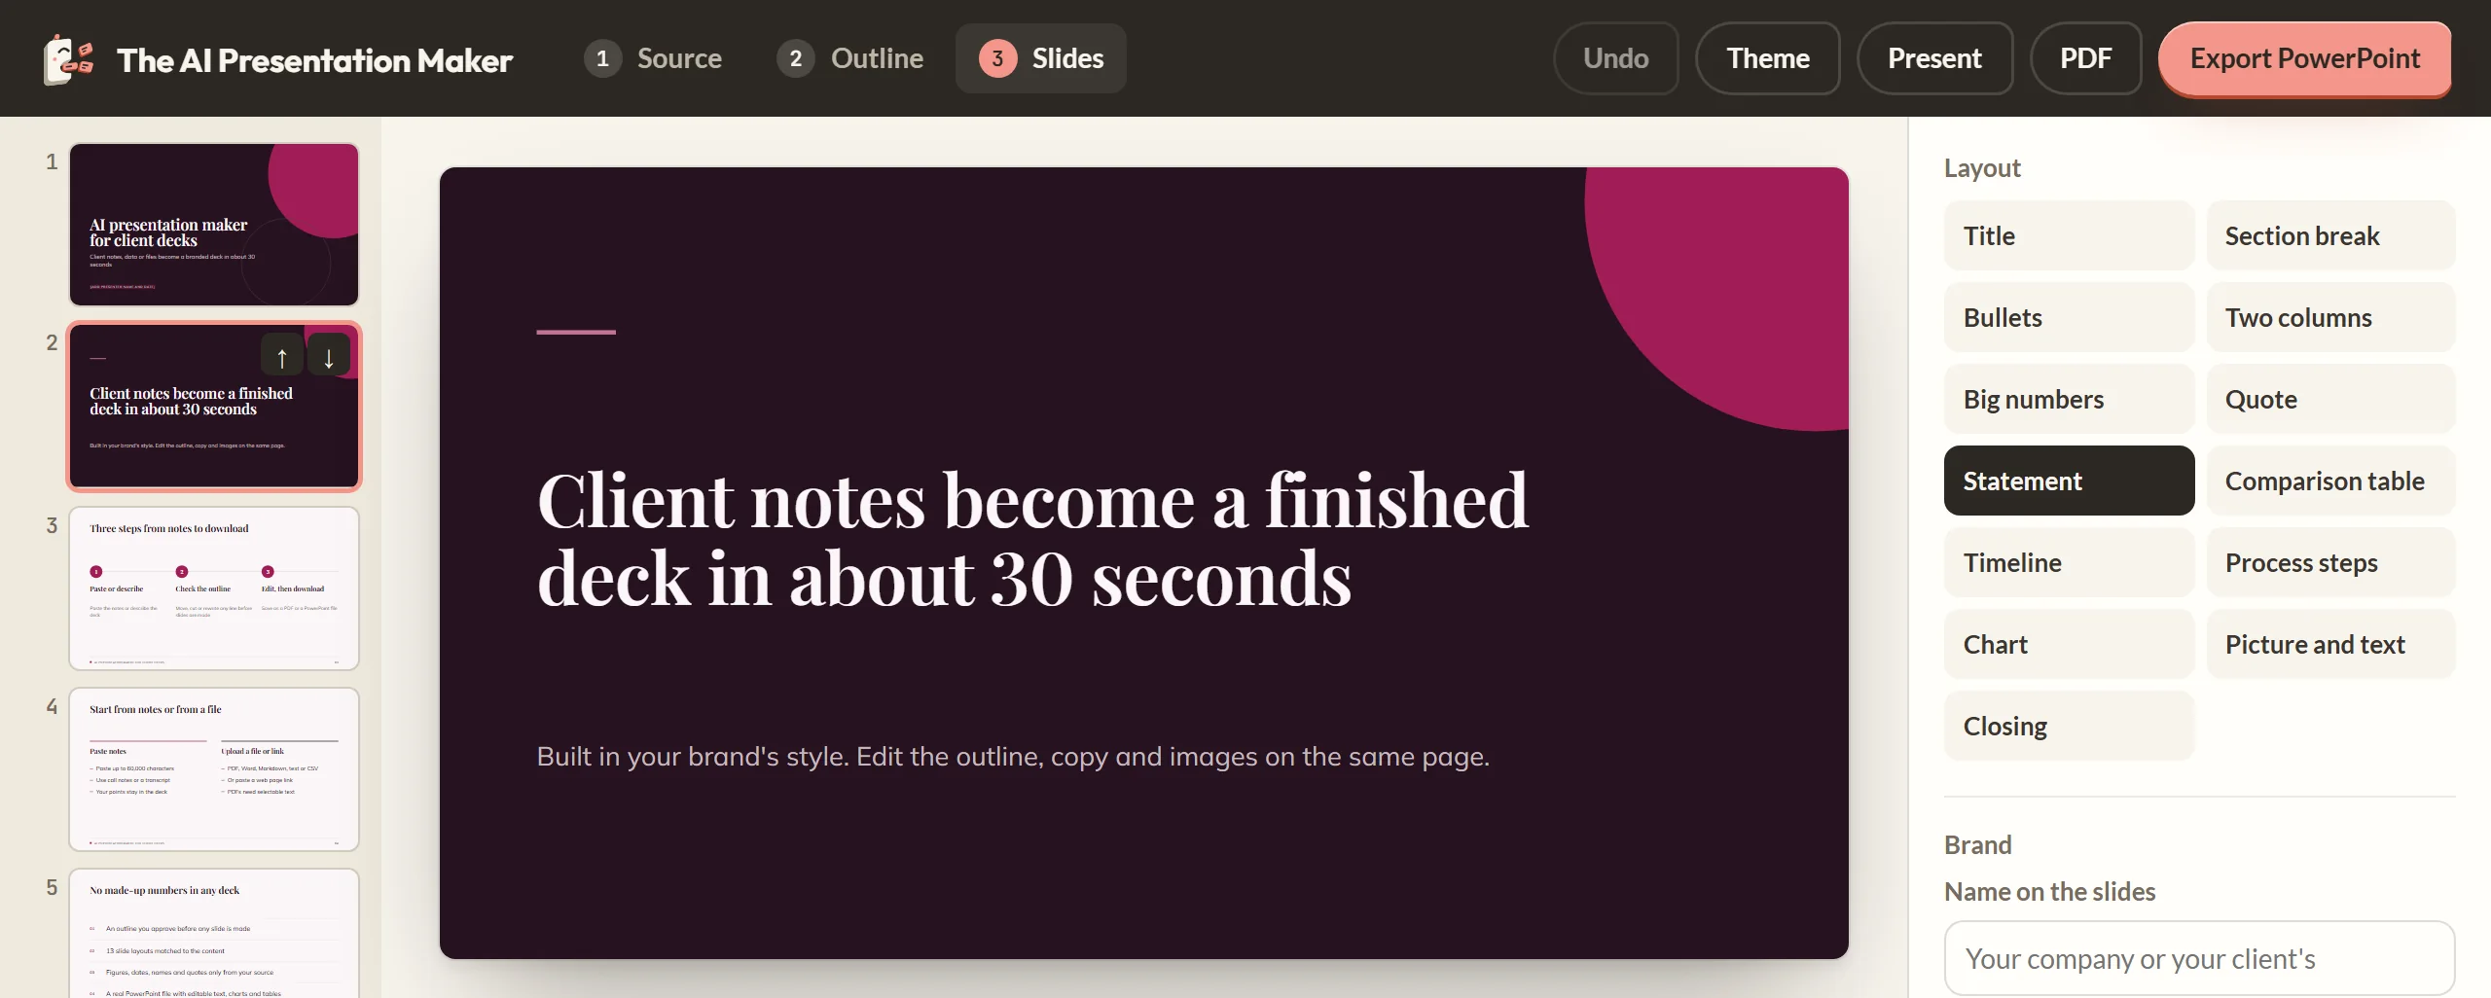The image size is (2491, 998).
Task: Open the Slides step tab
Action: tap(1041, 58)
